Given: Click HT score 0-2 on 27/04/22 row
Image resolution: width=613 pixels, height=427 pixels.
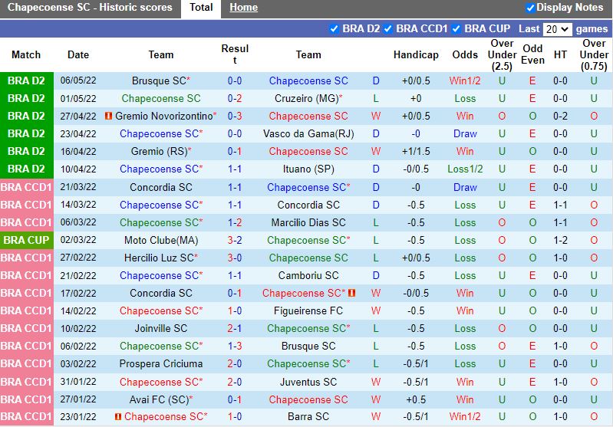Looking at the screenshot, I should click(x=560, y=116).
